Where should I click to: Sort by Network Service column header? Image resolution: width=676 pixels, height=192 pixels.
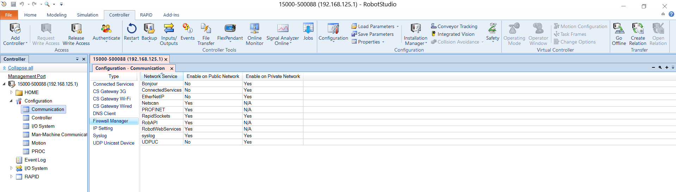162,76
